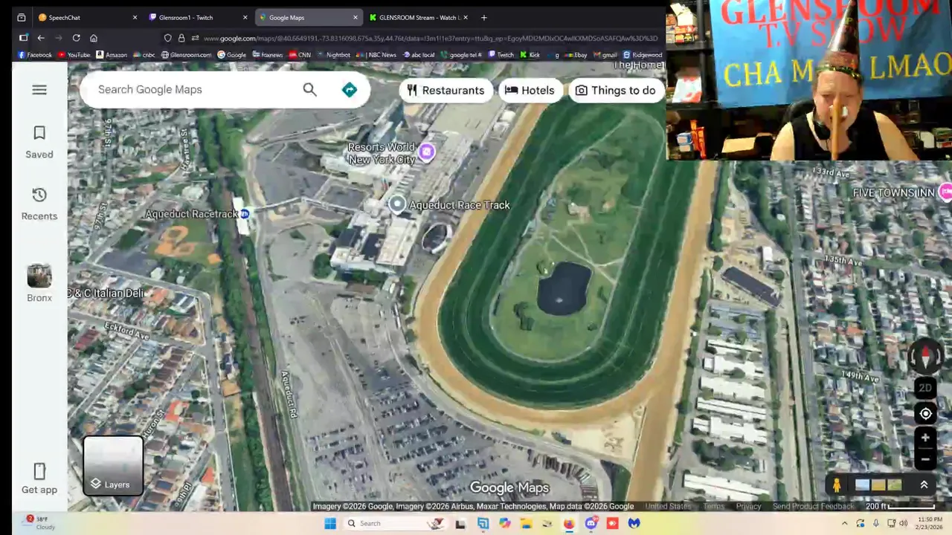This screenshot has width=952, height=535.
Task: Click the URL address bar
Action: pos(430,38)
